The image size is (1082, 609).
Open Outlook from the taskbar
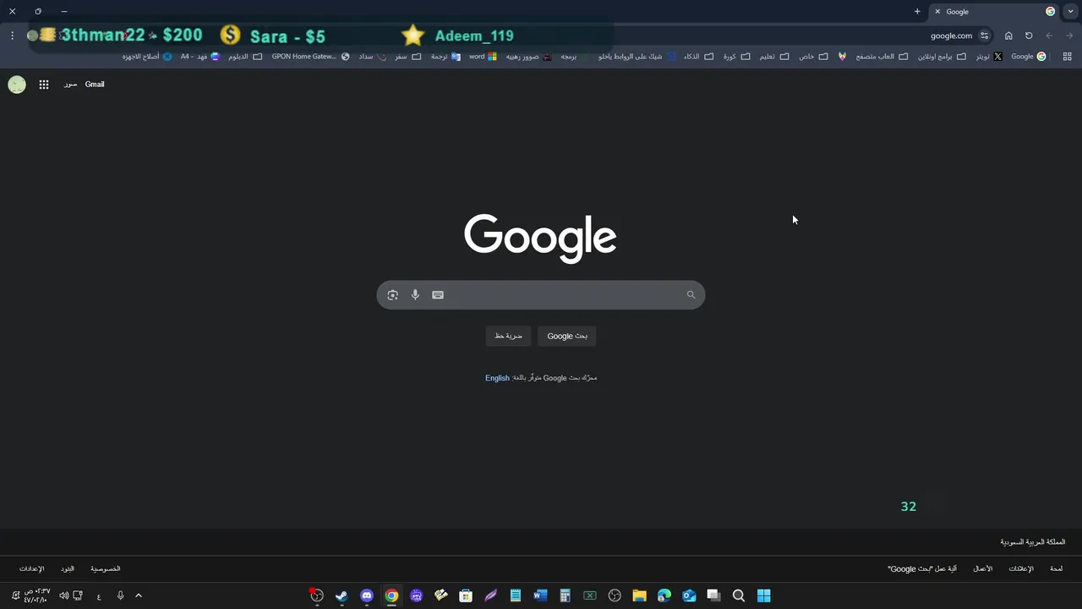[689, 595]
